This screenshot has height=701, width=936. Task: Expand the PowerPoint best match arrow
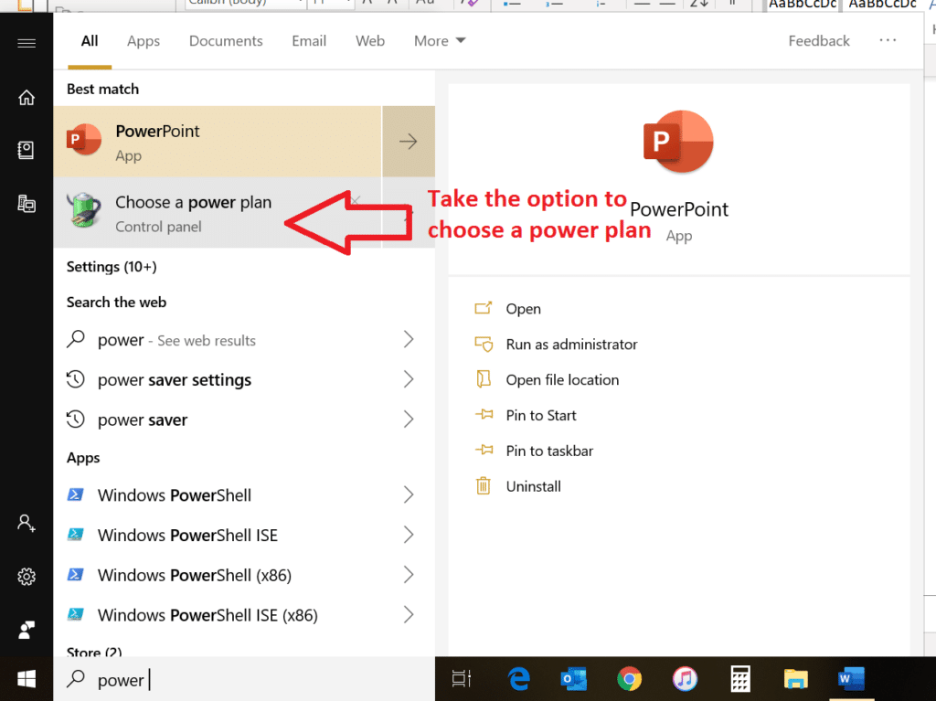[409, 142]
